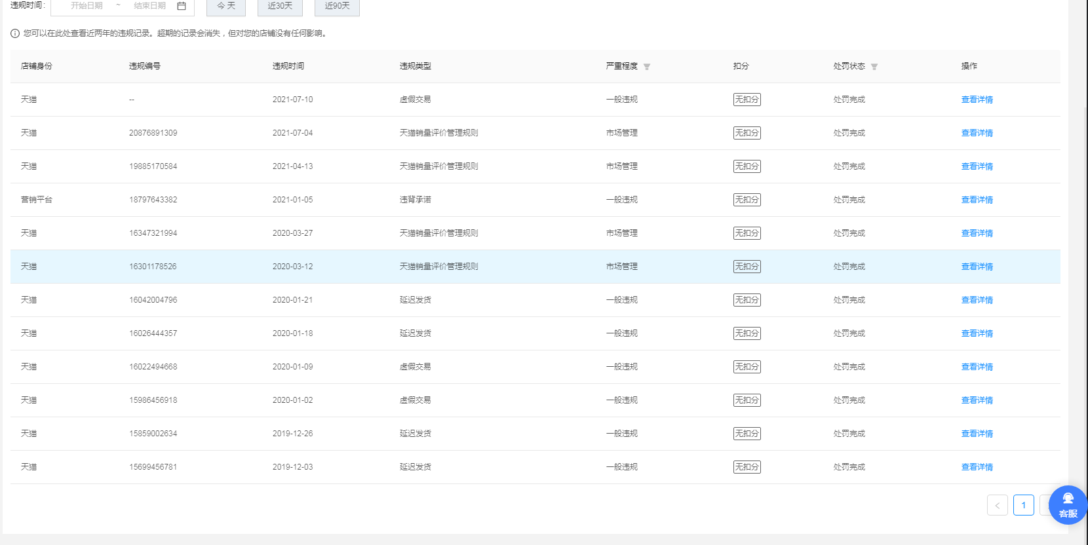Click the date 2021-04-13
The image size is (1088, 545).
292,166
